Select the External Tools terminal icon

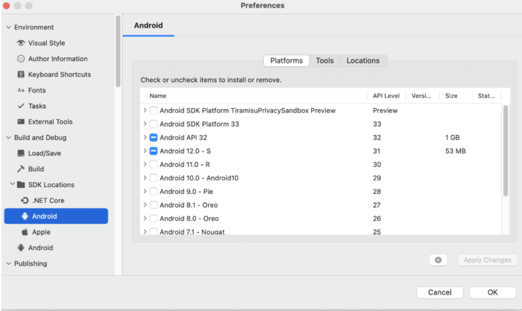click(x=21, y=122)
